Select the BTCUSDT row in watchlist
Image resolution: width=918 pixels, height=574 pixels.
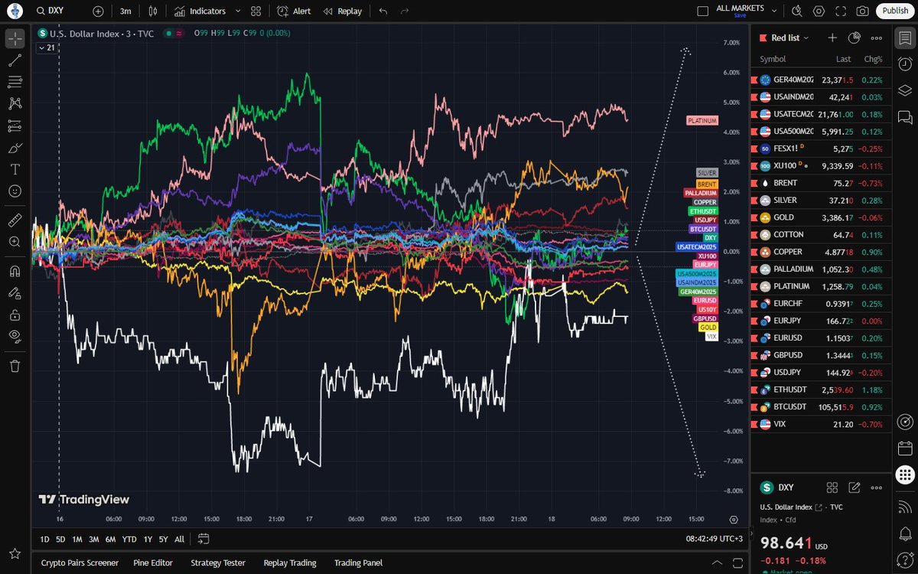point(821,406)
